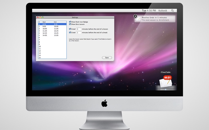Select empty lesson row 13
The width and height of the screenshot is (209, 130).
tap(53, 53)
